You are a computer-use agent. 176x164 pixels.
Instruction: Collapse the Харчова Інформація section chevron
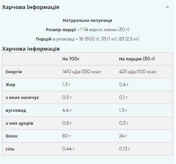(x=167, y=7)
